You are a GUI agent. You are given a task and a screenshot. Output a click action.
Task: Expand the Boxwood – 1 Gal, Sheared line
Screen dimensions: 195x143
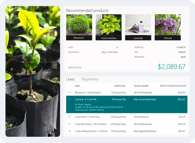[x=70, y=92]
